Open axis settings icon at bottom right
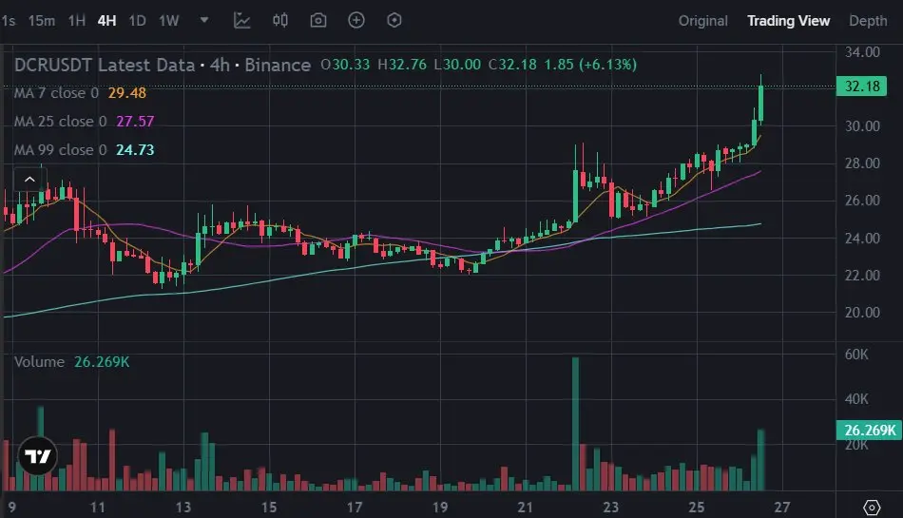 point(872,507)
